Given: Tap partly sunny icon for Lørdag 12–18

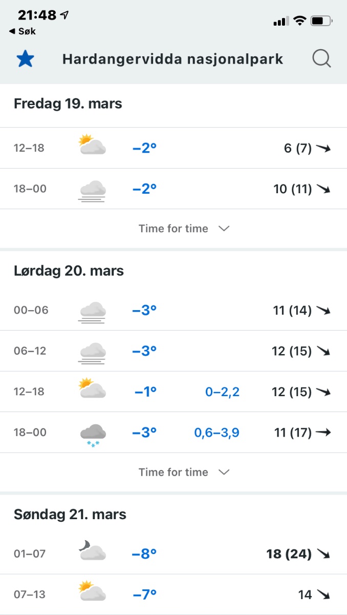Looking at the screenshot, I should 92,389.
